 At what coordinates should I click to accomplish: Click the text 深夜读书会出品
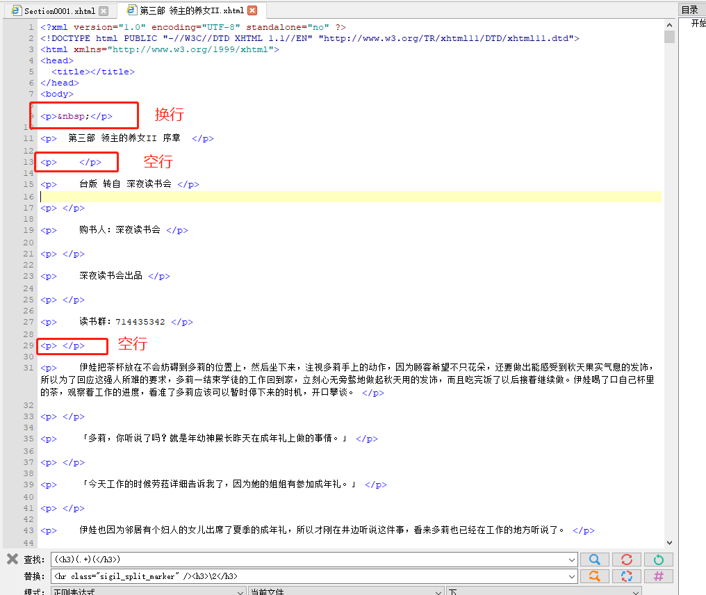click(x=110, y=276)
